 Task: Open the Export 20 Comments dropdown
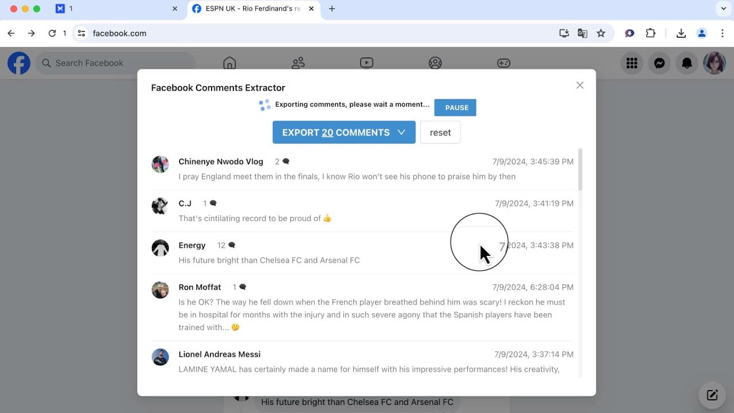pyautogui.click(x=344, y=133)
